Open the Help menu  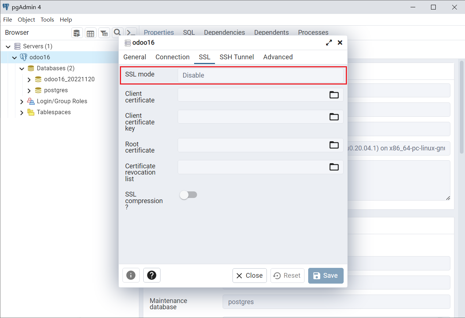coord(66,20)
